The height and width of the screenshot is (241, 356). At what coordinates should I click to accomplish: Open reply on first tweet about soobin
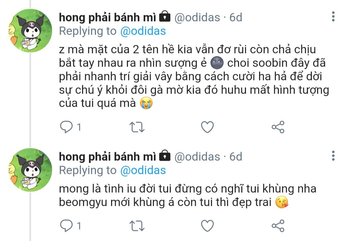66,127
